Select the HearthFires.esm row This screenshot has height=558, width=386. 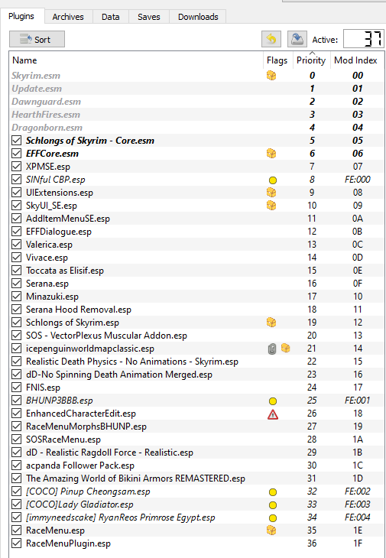click(196, 115)
